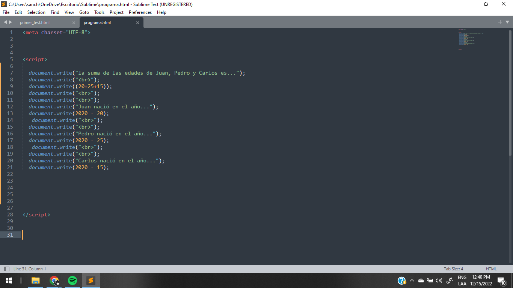Click the closing </script> tag
The width and height of the screenshot is (513, 288).
[36, 214]
